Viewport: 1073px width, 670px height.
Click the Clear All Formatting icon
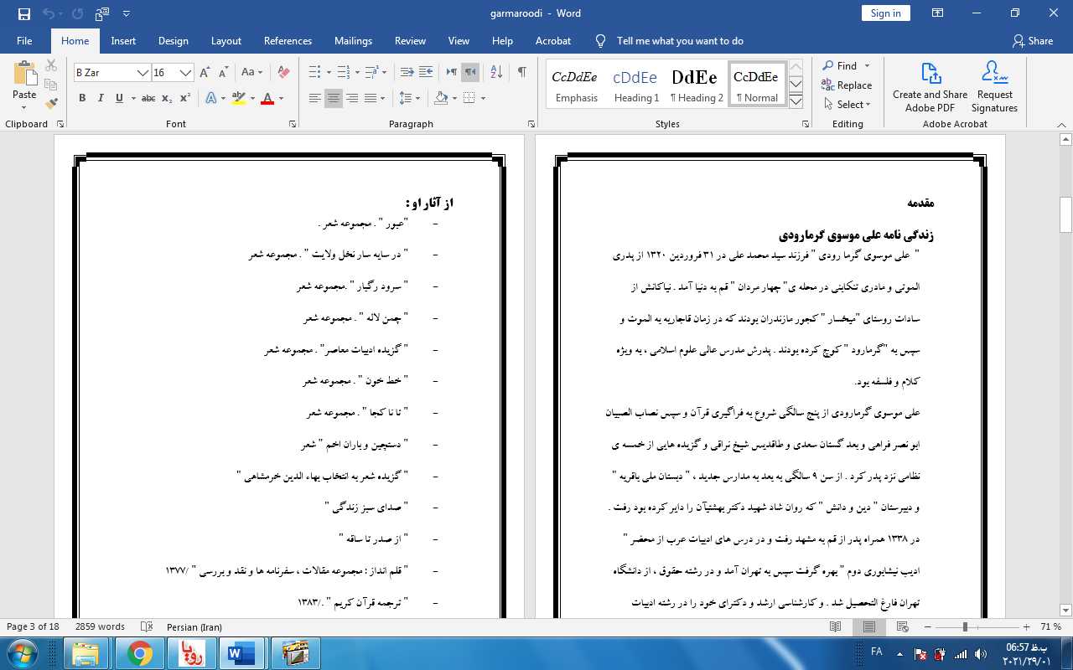283,73
